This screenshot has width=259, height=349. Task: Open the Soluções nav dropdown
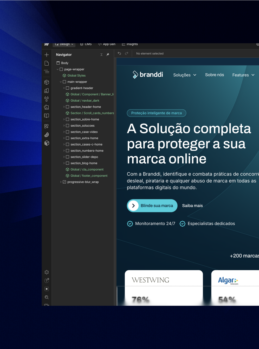point(185,75)
